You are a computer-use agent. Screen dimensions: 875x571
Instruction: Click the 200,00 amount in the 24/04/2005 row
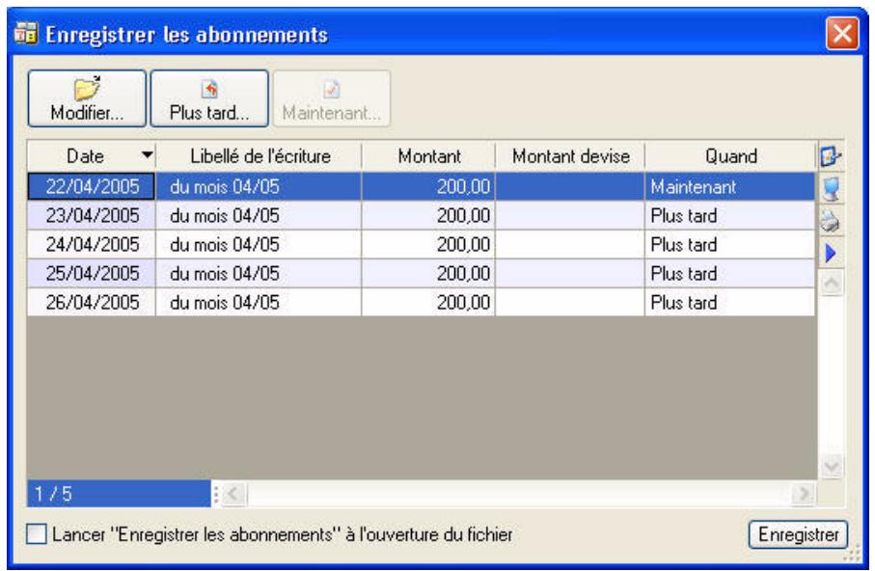[x=428, y=244]
